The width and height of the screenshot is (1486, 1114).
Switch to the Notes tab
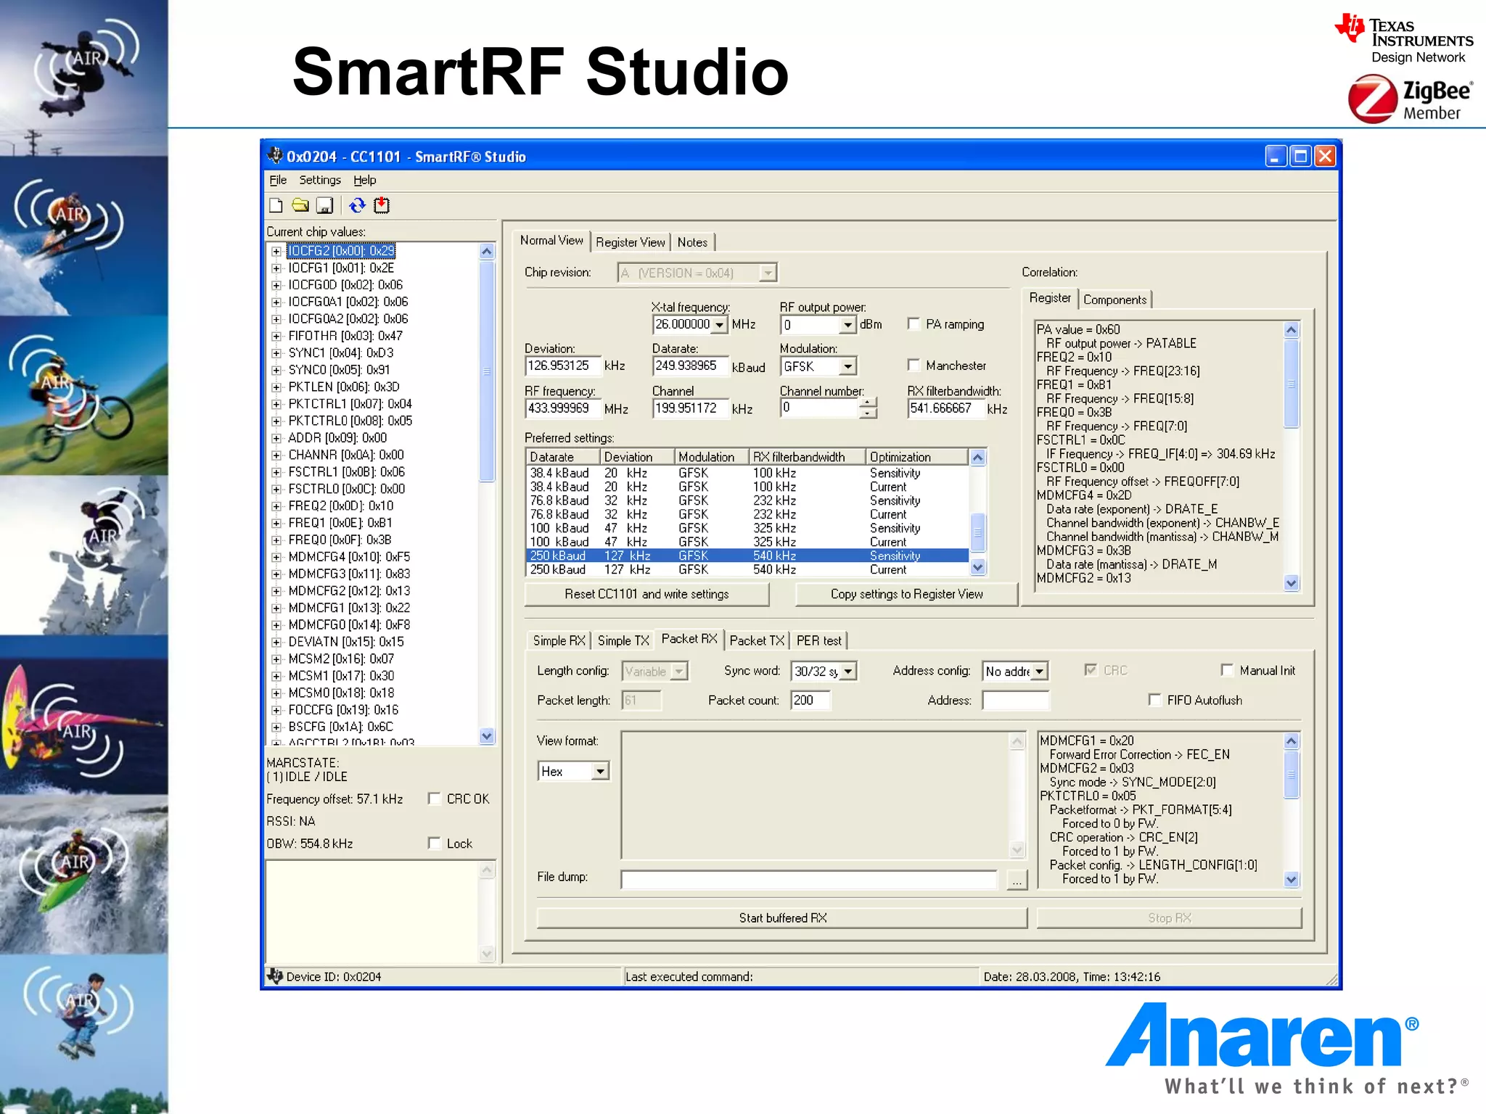pos(692,242)
